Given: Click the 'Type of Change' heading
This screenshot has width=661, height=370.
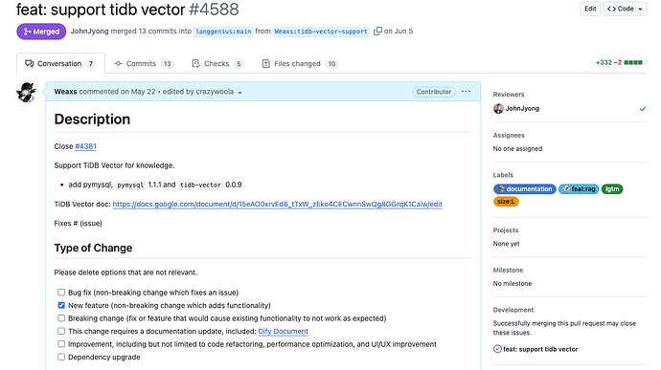Looking at the screenshot, I should click(x=93, y=248).
